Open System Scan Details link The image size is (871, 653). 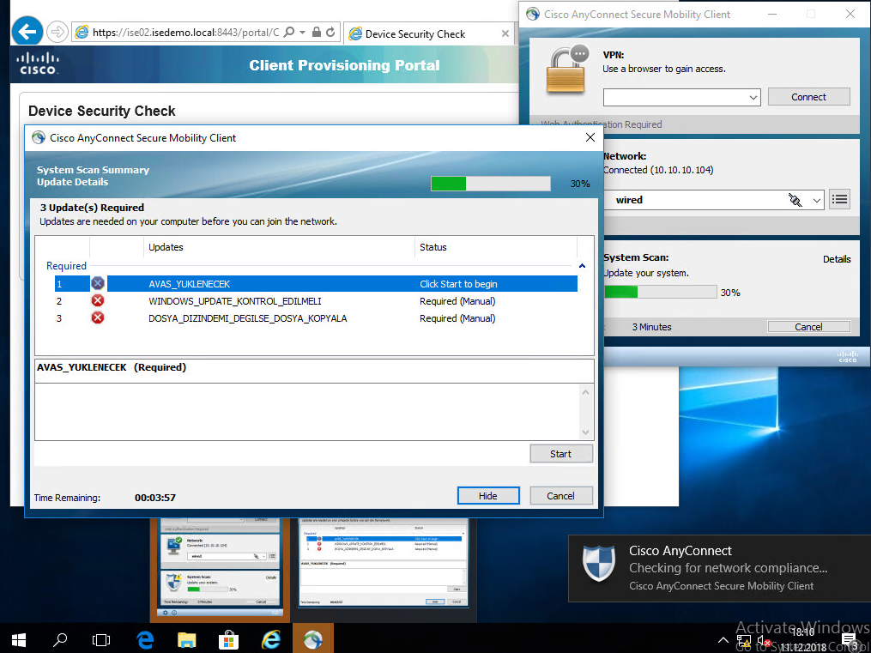837,259
